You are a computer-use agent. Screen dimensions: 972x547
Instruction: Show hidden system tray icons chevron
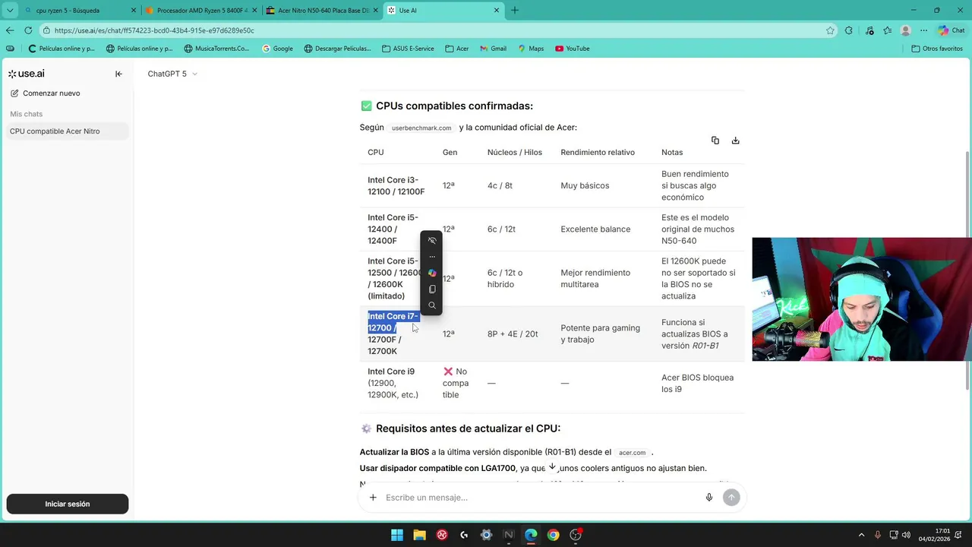click(861, 535)
